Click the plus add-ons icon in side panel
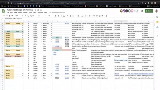This screenshot has height=90, width=160. [157, 36]
